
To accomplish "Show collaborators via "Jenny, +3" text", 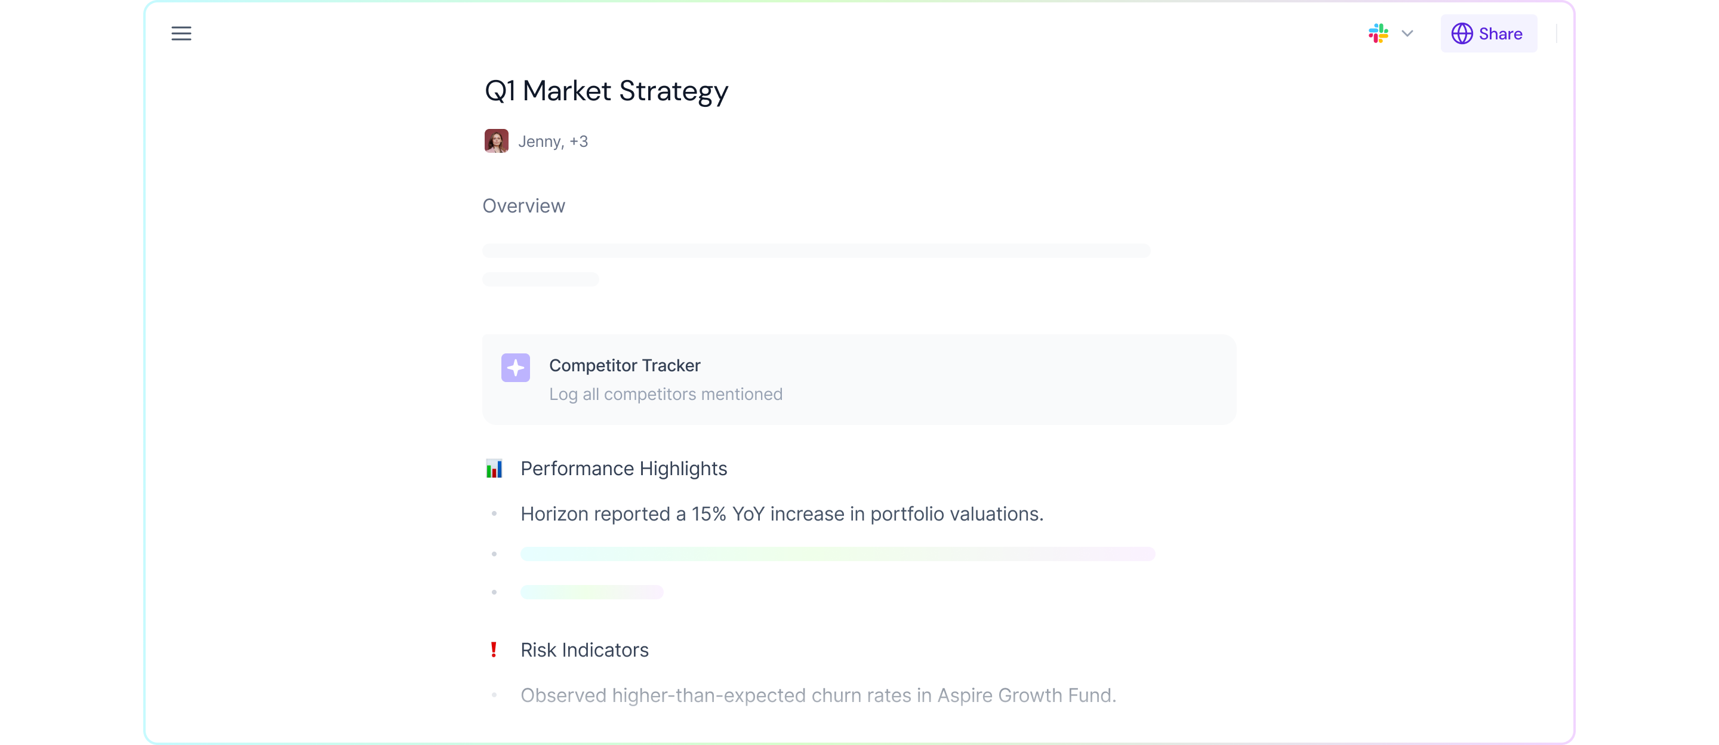I will [553, 141].
